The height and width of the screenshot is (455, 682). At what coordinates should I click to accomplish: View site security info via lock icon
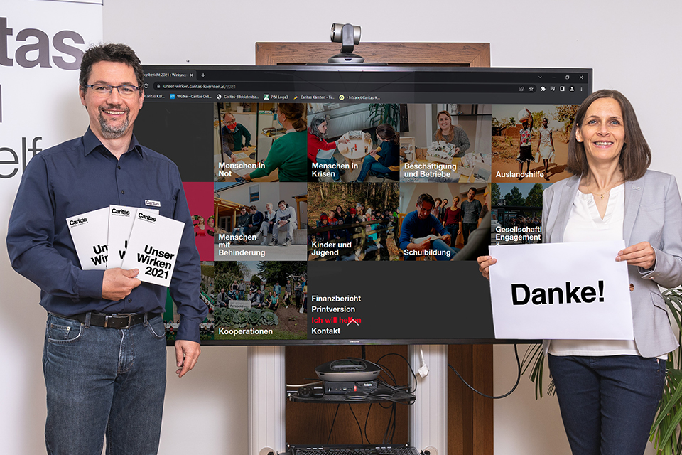[x=158, y=86]
